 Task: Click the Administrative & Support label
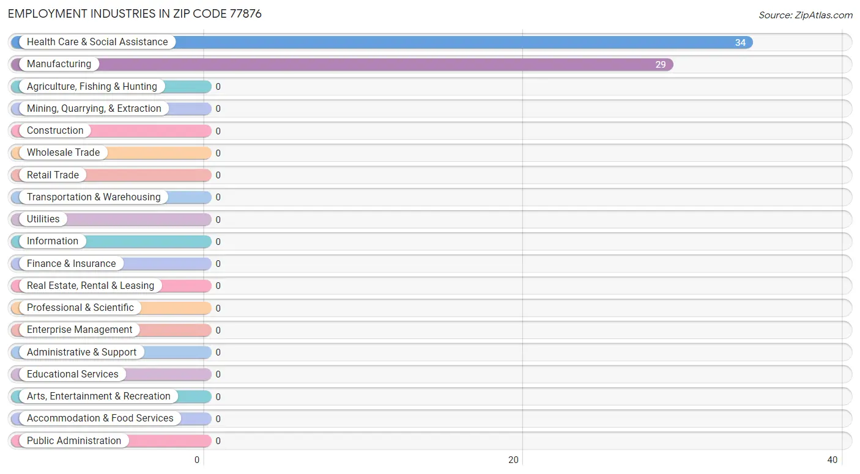pyautogui.click(x=82, y=352)
